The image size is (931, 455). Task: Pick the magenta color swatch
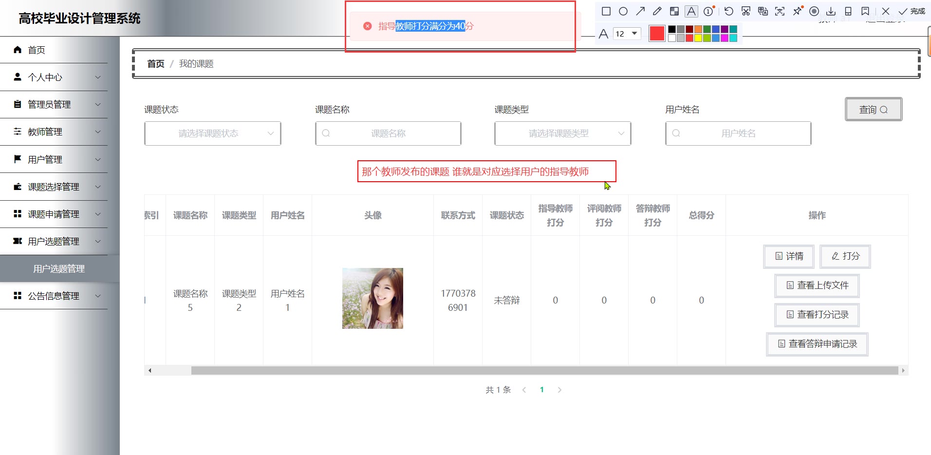(x=725, y=38)
